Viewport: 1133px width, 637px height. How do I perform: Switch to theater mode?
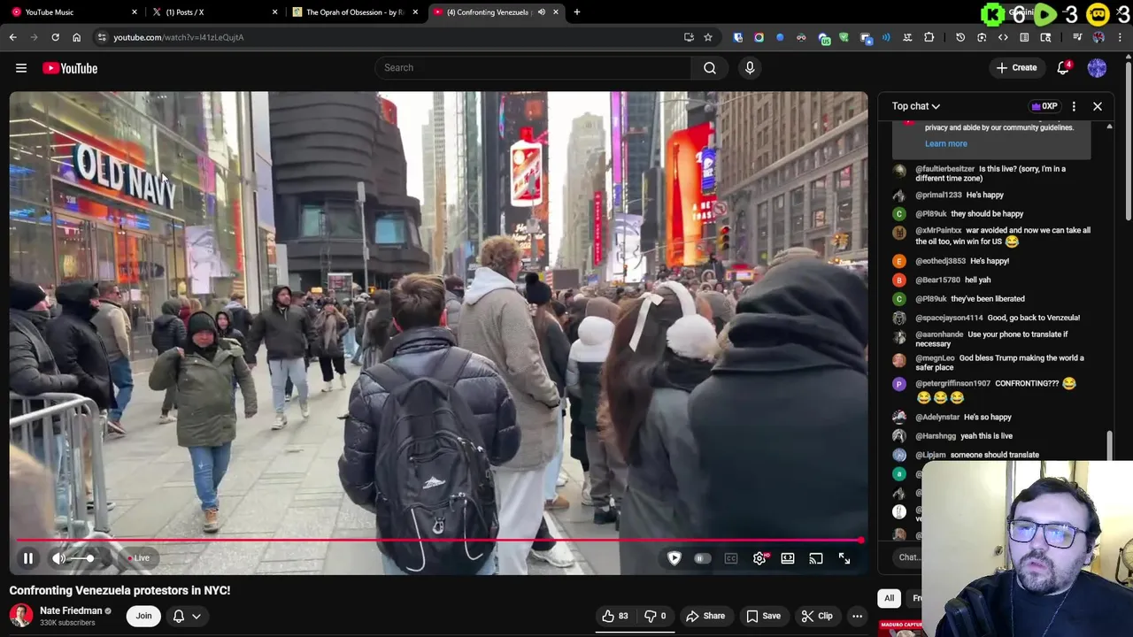(788, 558)
